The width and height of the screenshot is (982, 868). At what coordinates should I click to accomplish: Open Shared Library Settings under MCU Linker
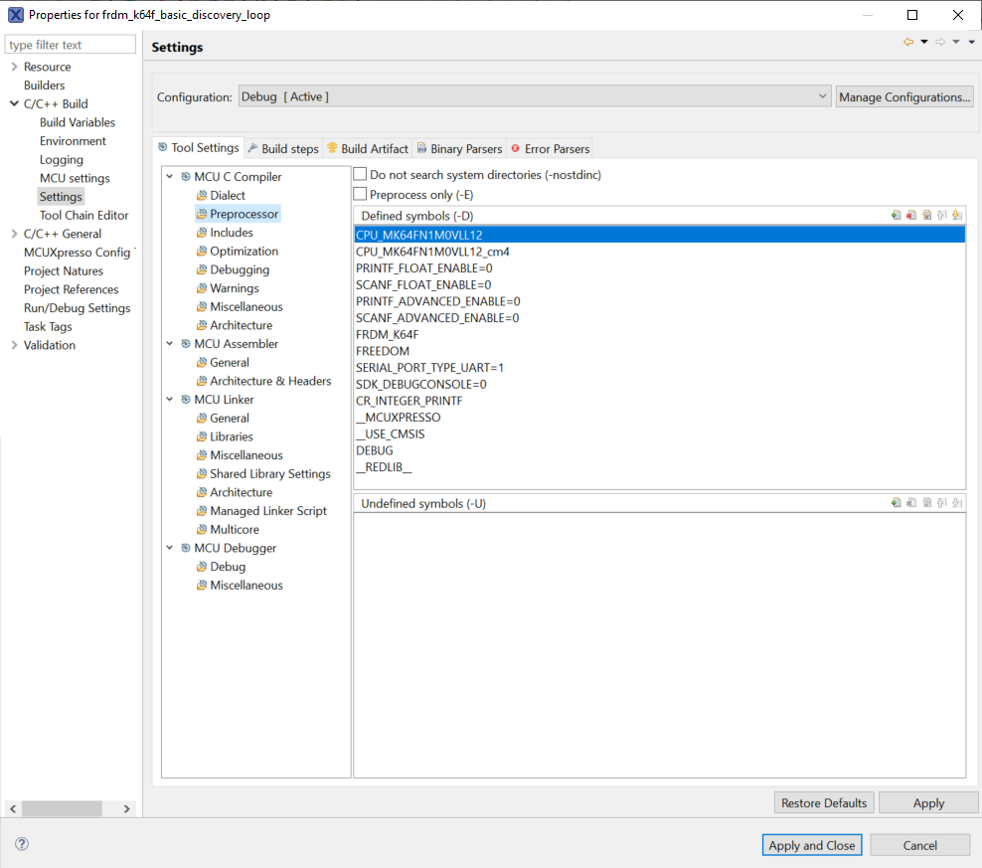point(270,474)
